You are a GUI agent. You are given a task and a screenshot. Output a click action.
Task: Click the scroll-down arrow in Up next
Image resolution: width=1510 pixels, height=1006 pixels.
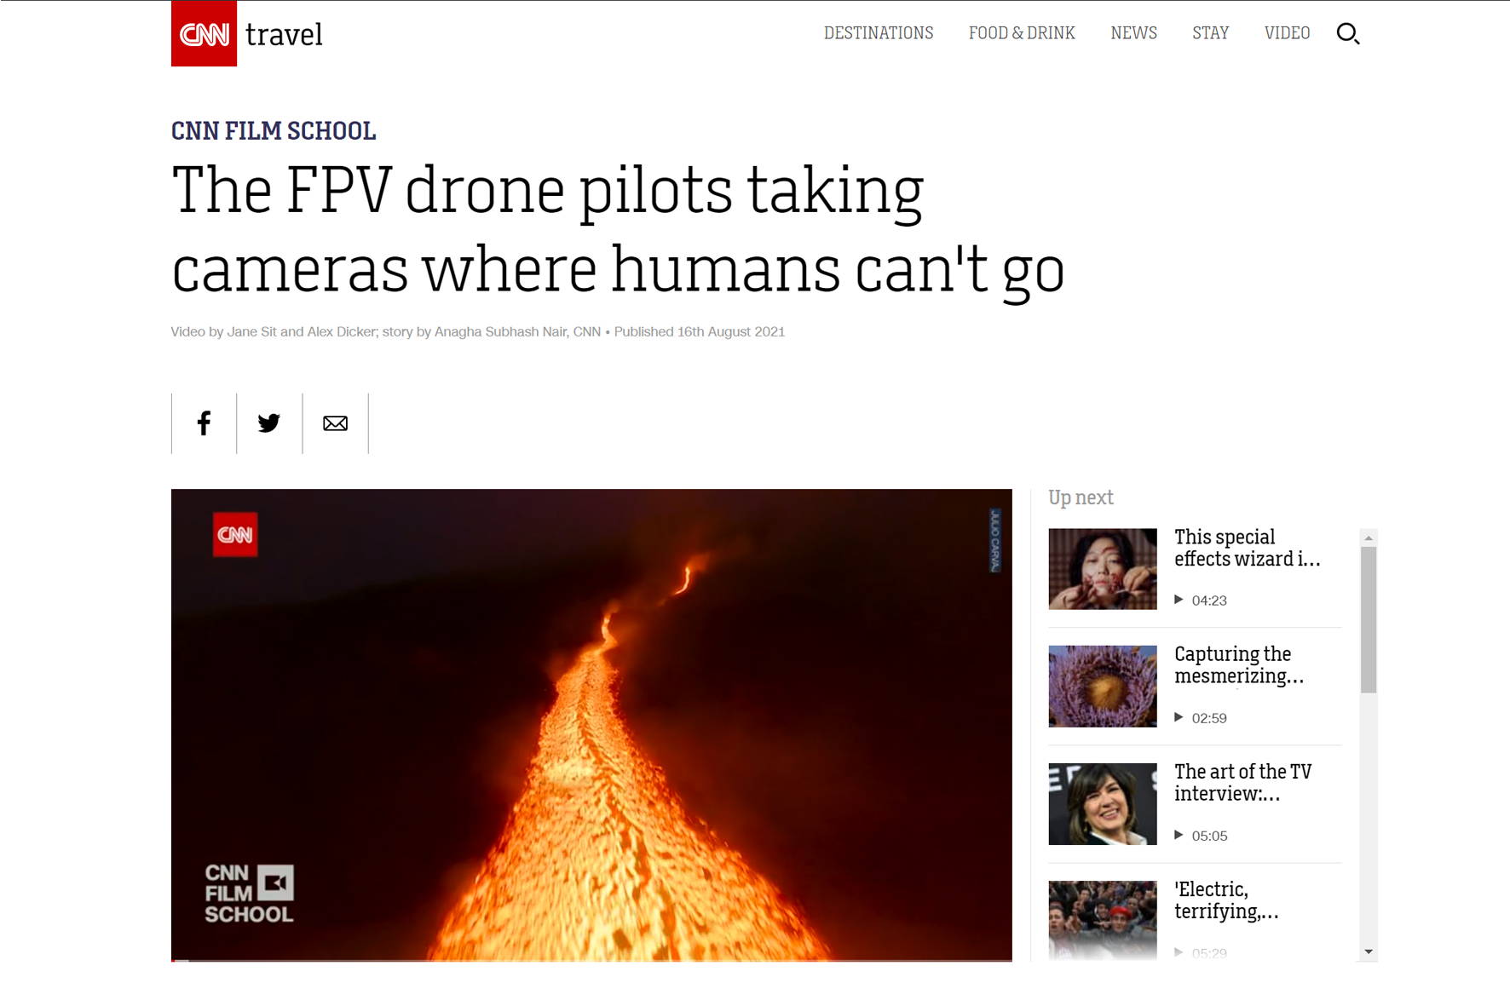coord(1369,951)
